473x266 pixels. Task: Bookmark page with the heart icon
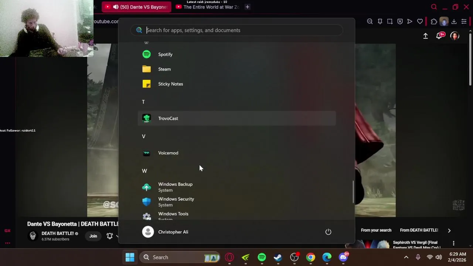[420, 21]
